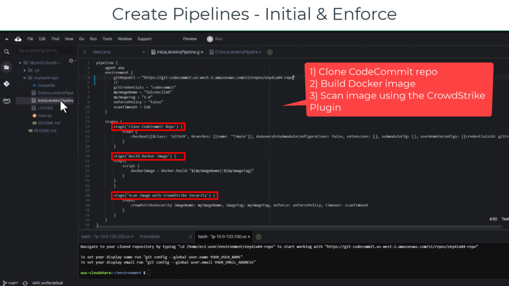Image resolution: width=509 pixels, height=286 pixels.
Task: Click the terminal prompt input line
Action: pos(115,273)
